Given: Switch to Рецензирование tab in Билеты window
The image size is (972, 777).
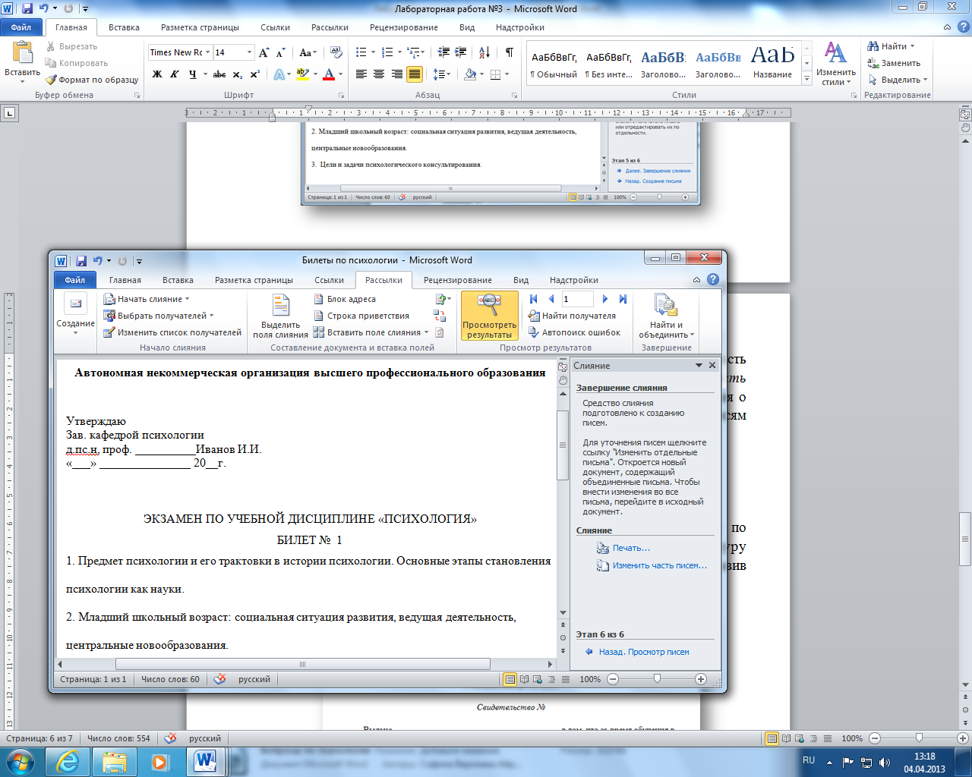Looking at the screenshot, I should [457, 280].
